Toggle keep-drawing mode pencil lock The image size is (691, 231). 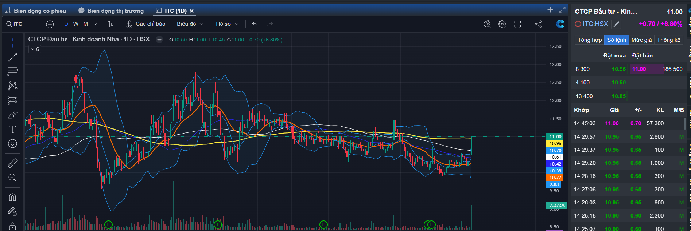[12, 211]
